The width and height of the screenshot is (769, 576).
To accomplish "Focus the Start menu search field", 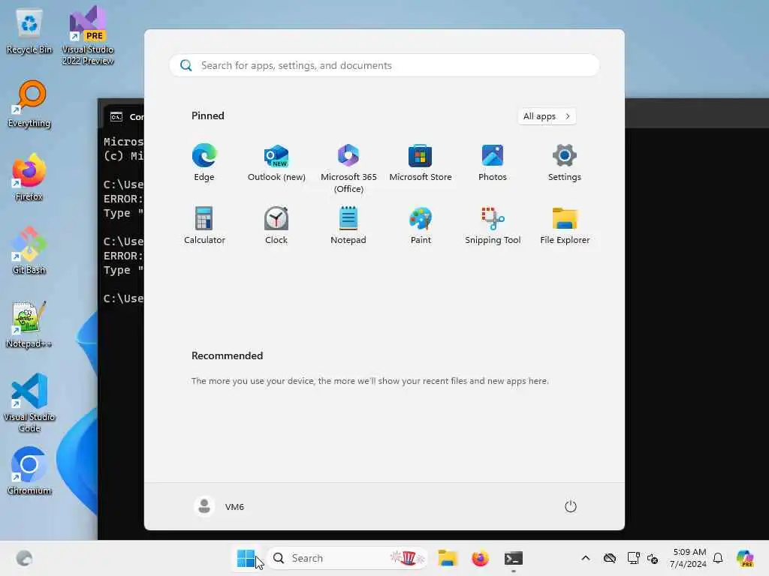I will coord(384,65).
